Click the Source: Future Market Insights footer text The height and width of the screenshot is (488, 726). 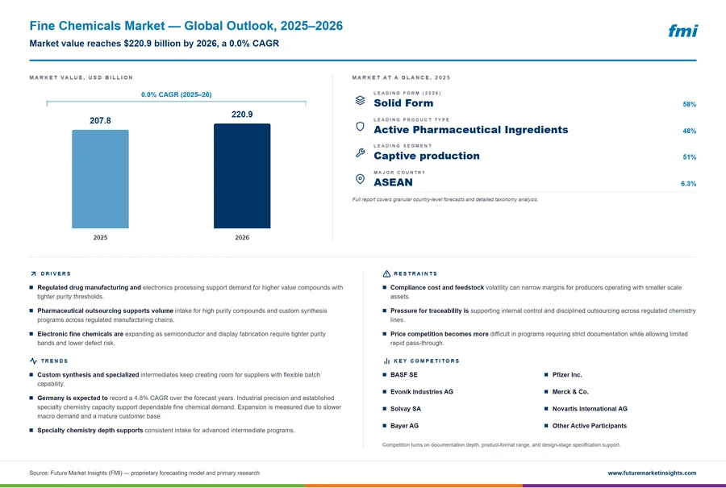pyautogui.click(x=144, y=473)
